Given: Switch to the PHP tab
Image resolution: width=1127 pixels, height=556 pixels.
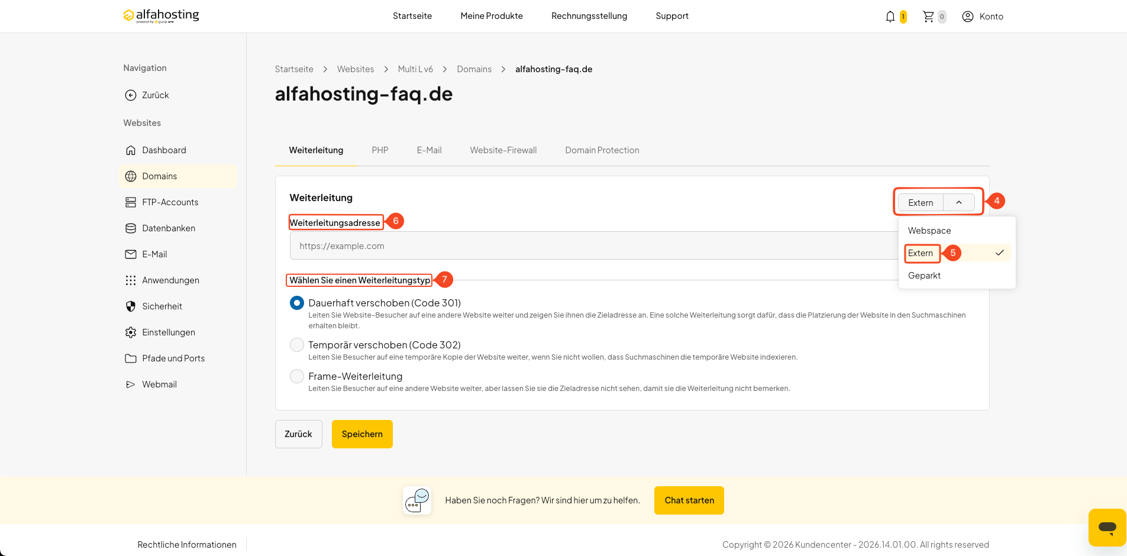Looking at the screenshot, I should [x=380, y=150].
